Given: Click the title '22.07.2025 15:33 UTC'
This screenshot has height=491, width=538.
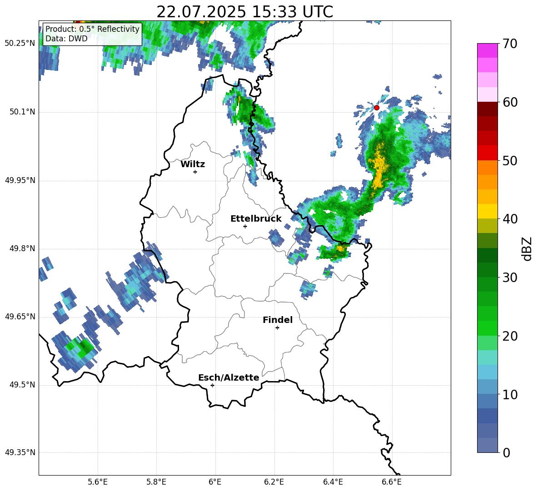Looking at the screenshot, I should (x=244, y=12).
